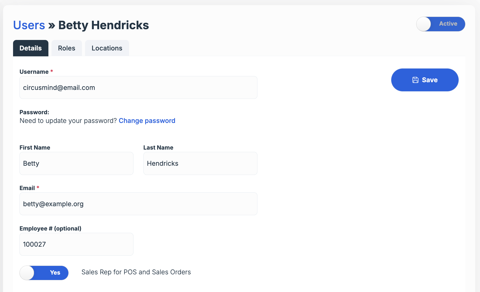
Task: Click the Username field label
Action: click(x=34, y=72)
